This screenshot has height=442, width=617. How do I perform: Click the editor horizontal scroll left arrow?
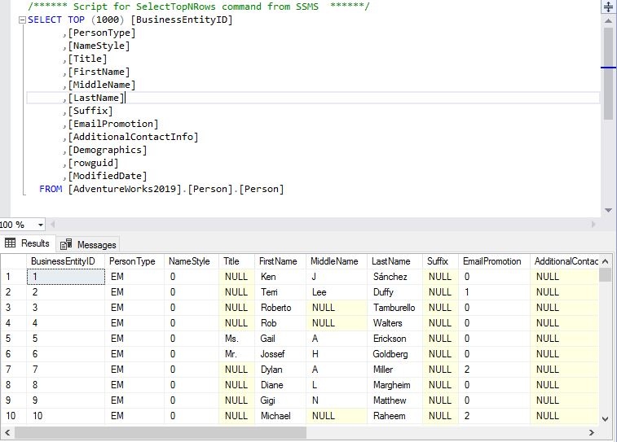(52, 225)
